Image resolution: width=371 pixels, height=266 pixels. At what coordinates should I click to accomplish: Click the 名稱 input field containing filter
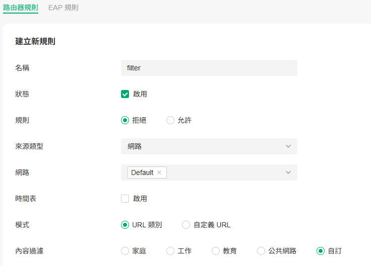click(209, 68)
